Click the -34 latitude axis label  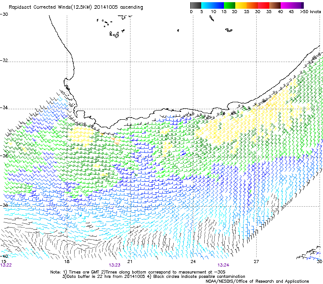pyautogui.click(x=4, y=107)
